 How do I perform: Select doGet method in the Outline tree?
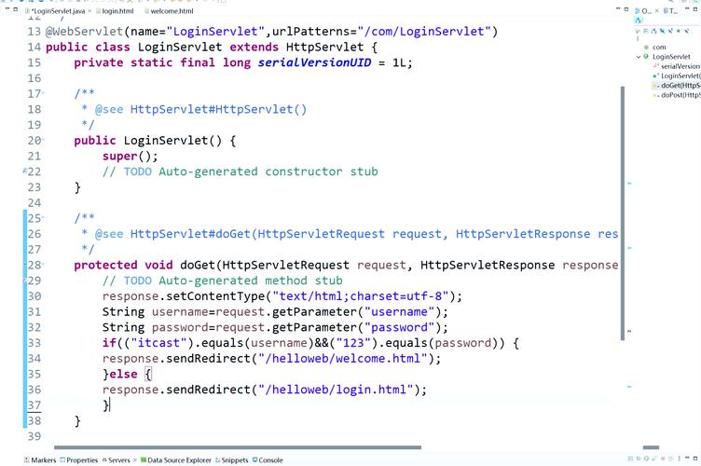click(x=680, y=86)
